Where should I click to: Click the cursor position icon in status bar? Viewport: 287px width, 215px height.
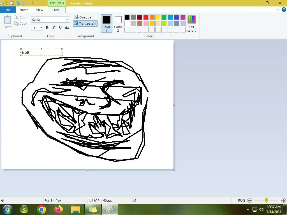pyautogui.click(x=3, y=200)
